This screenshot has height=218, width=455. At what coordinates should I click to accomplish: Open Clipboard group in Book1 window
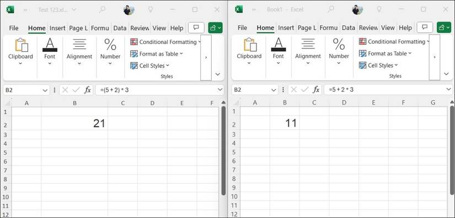249,52
